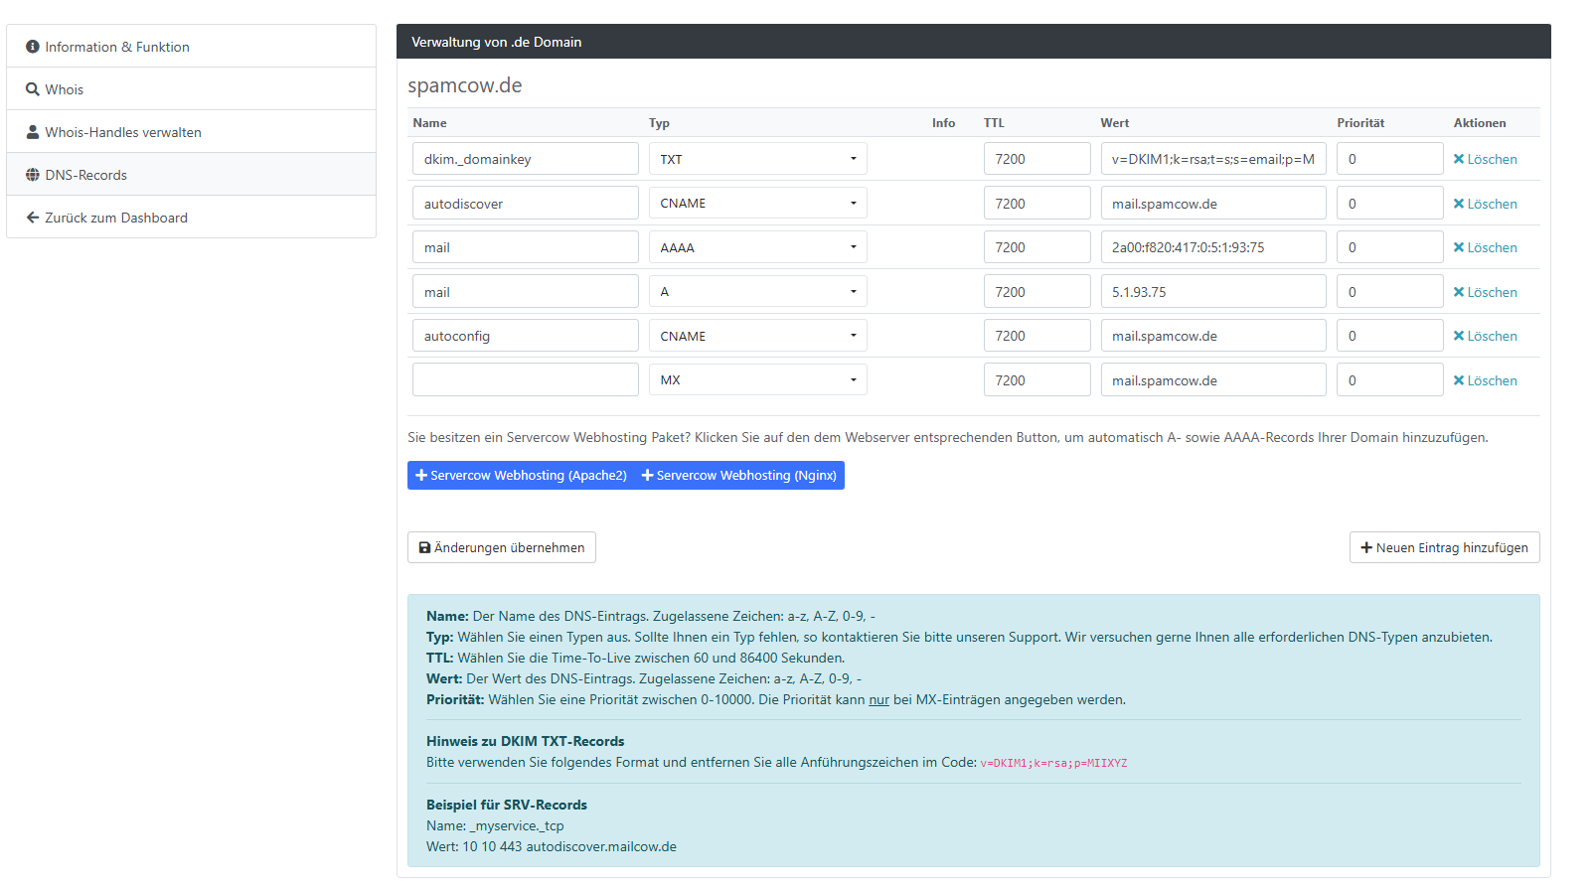Edit priority field of MX record
Viewport: 1595px width, 887px height.
[x=1389, y=379]
